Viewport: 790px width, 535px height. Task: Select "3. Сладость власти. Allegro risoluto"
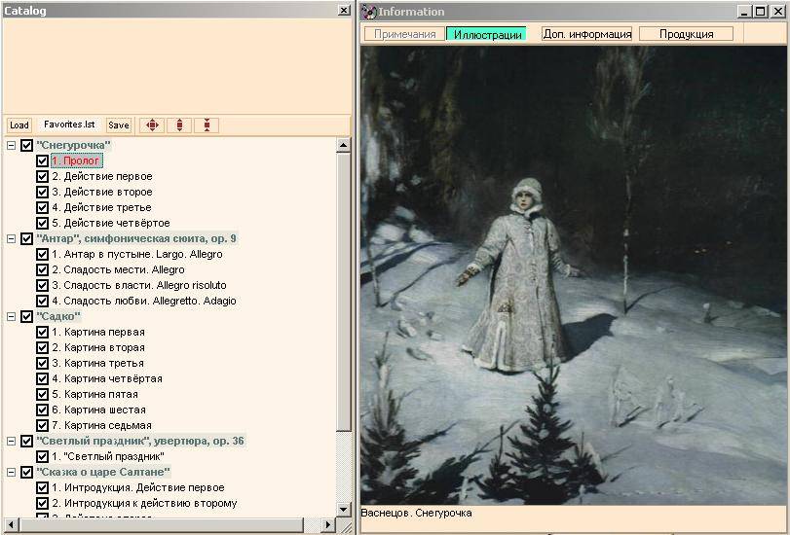pyautogui.click(x=139, y=286)
